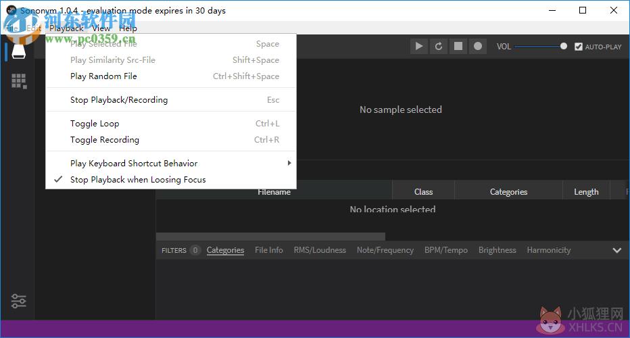Open the Playback menu

pyautogui.click(x=66, y=28)
